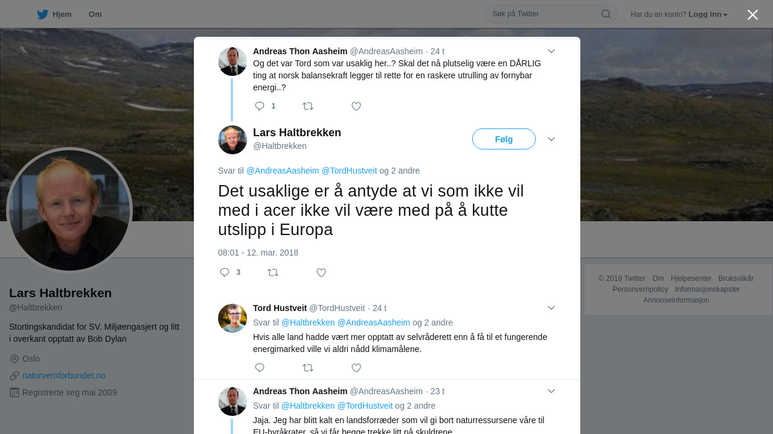Reply to Lars Haltbrekken's main tweet

225,272
